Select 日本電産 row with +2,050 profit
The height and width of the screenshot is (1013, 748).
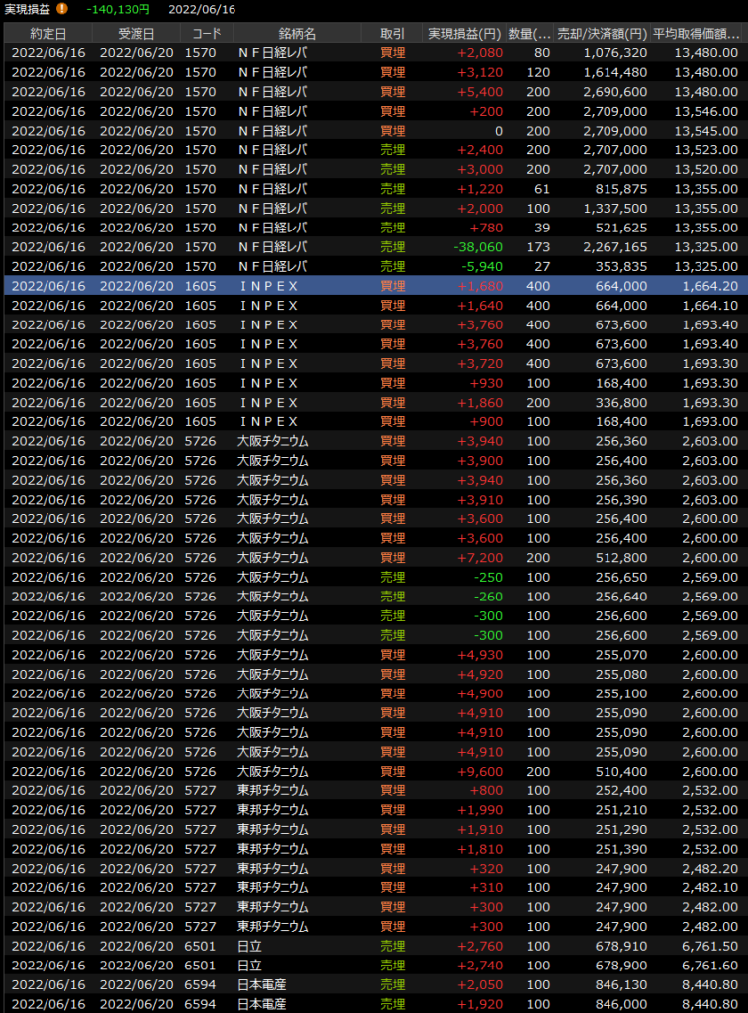point(374,984)
